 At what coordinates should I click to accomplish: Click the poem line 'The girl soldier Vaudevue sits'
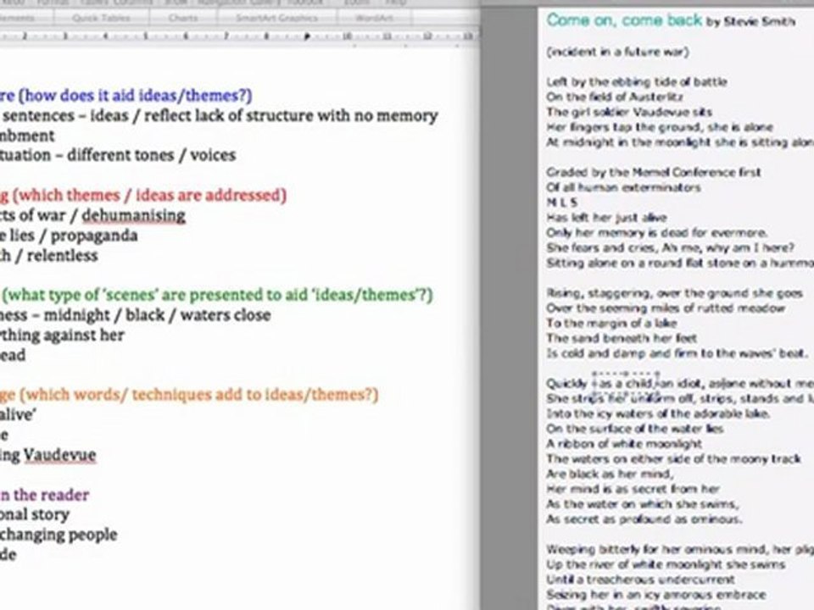tap(629, 112)
